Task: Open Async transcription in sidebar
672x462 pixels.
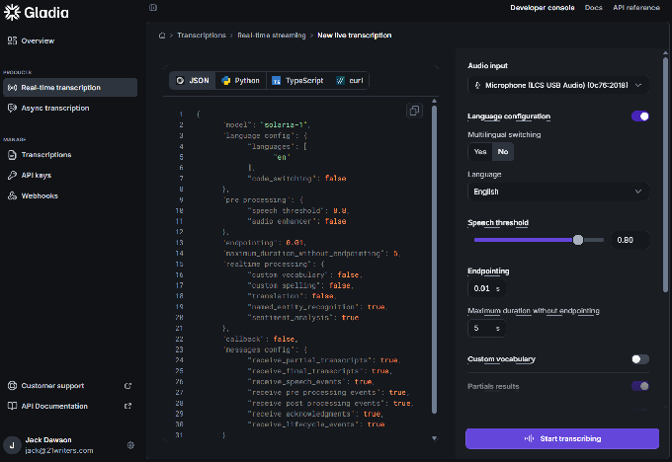Action: (x=70, y=108)
